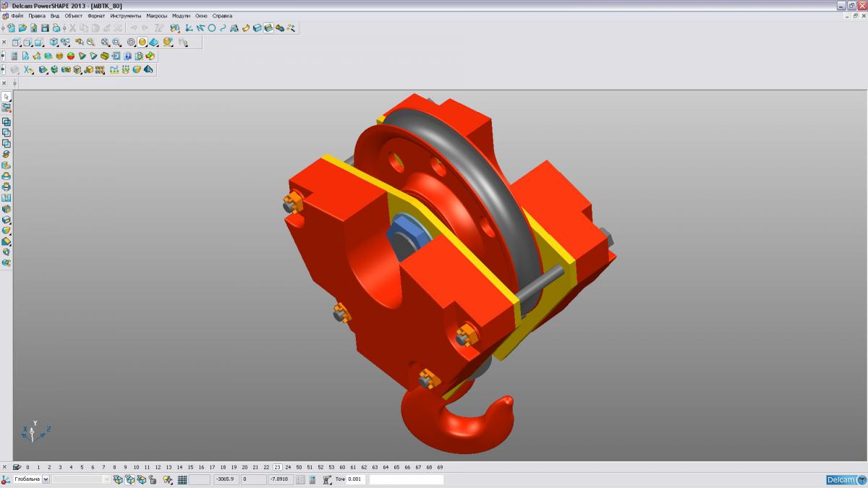The width and height of the screenshot is (868, 488).
Task: Click the isometric view cube icon
Action: 54,42
